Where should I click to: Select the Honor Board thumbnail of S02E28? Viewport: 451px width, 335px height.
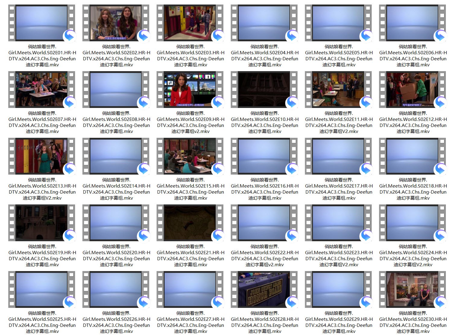point(264,289)
